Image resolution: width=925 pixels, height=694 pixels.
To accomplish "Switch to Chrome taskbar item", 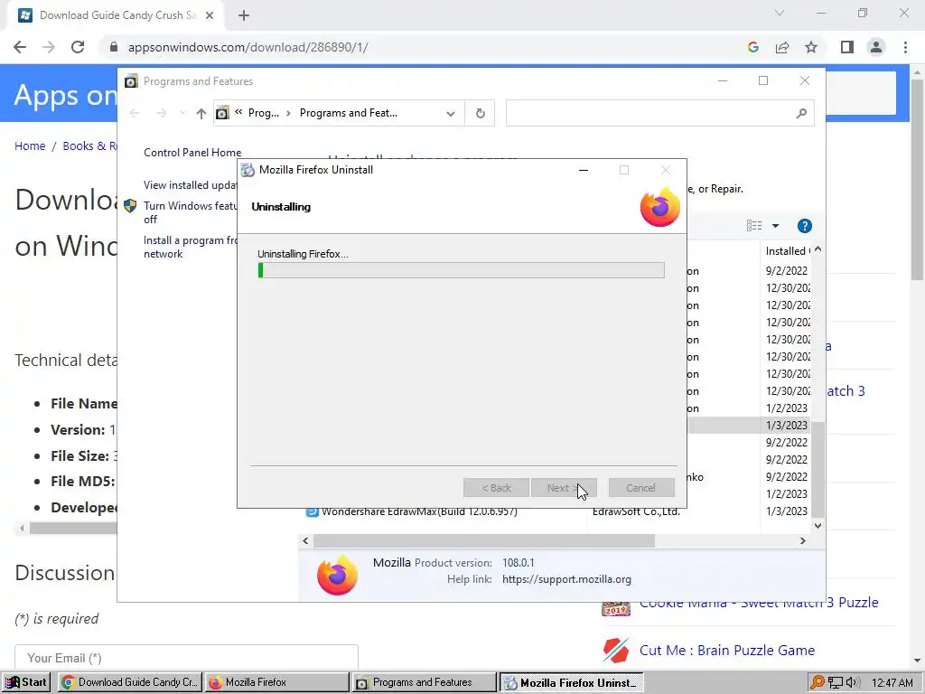I will click(x=130, y=682).
